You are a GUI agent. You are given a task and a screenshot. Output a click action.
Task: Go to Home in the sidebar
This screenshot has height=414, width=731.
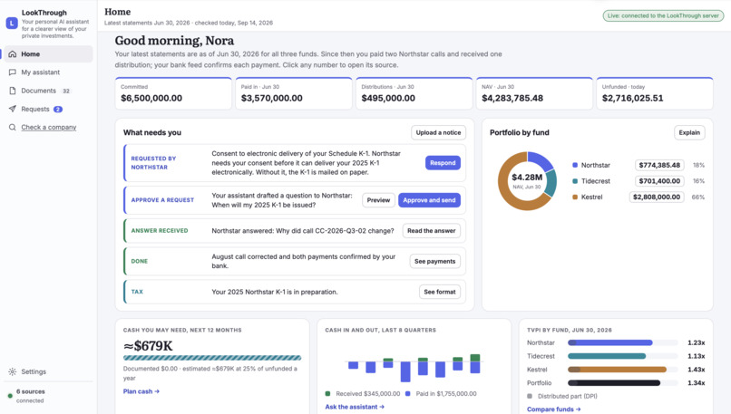pyautogui.click(x=48, y=54)
